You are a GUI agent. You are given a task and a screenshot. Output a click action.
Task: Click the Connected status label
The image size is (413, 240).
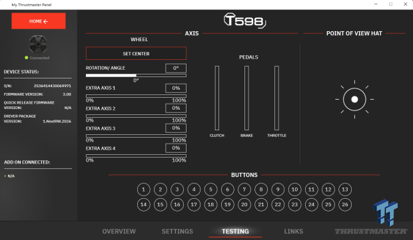tap(39, 58)
